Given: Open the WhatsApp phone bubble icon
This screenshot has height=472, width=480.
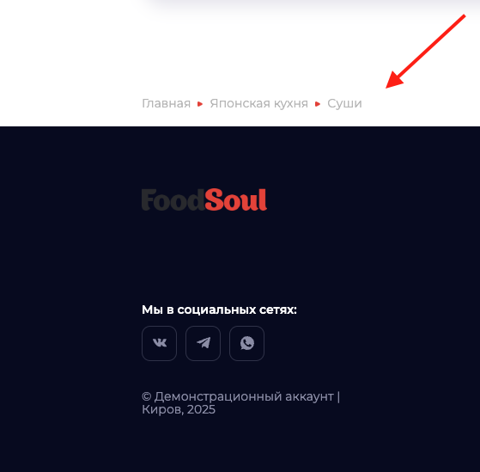Looking at the screenshot, I should (x=246, y=343).
